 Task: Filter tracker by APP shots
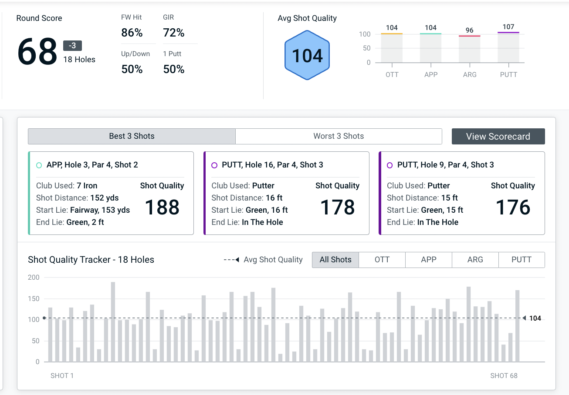[x=429, y=260]
